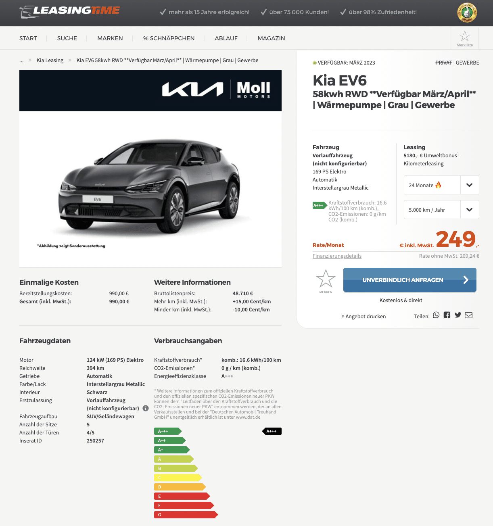Open the SUCHE menu item
This screenshot has height=526, width=493.
tap(67, 38)
